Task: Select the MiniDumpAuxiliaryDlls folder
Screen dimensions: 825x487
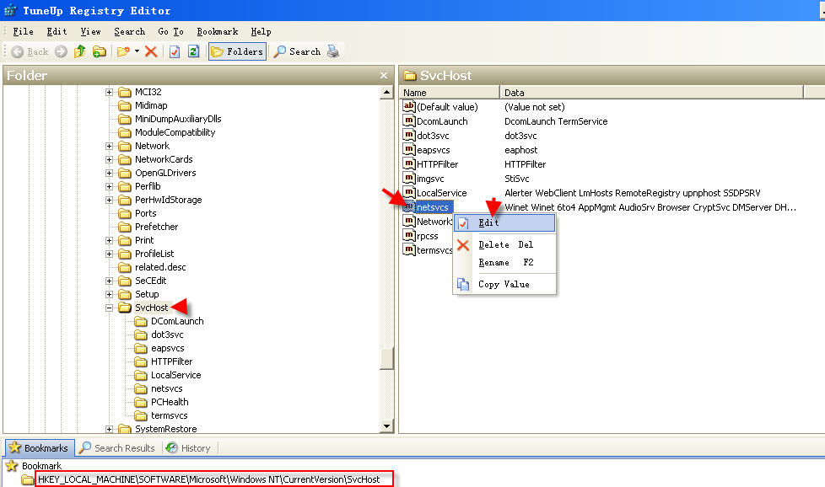Action: 170,120
